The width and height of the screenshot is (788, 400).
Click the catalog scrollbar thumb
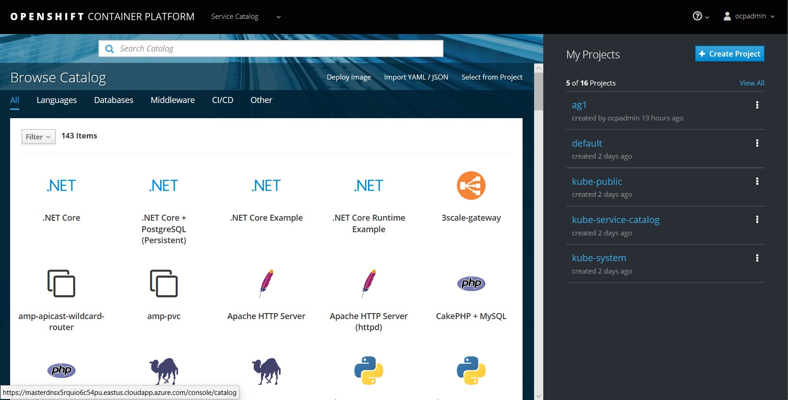539,91
